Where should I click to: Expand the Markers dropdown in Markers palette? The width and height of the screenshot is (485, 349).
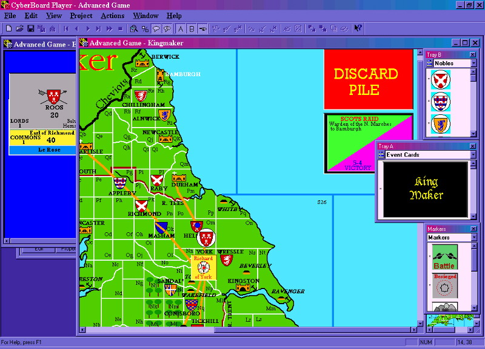click(x=473, y=237)
